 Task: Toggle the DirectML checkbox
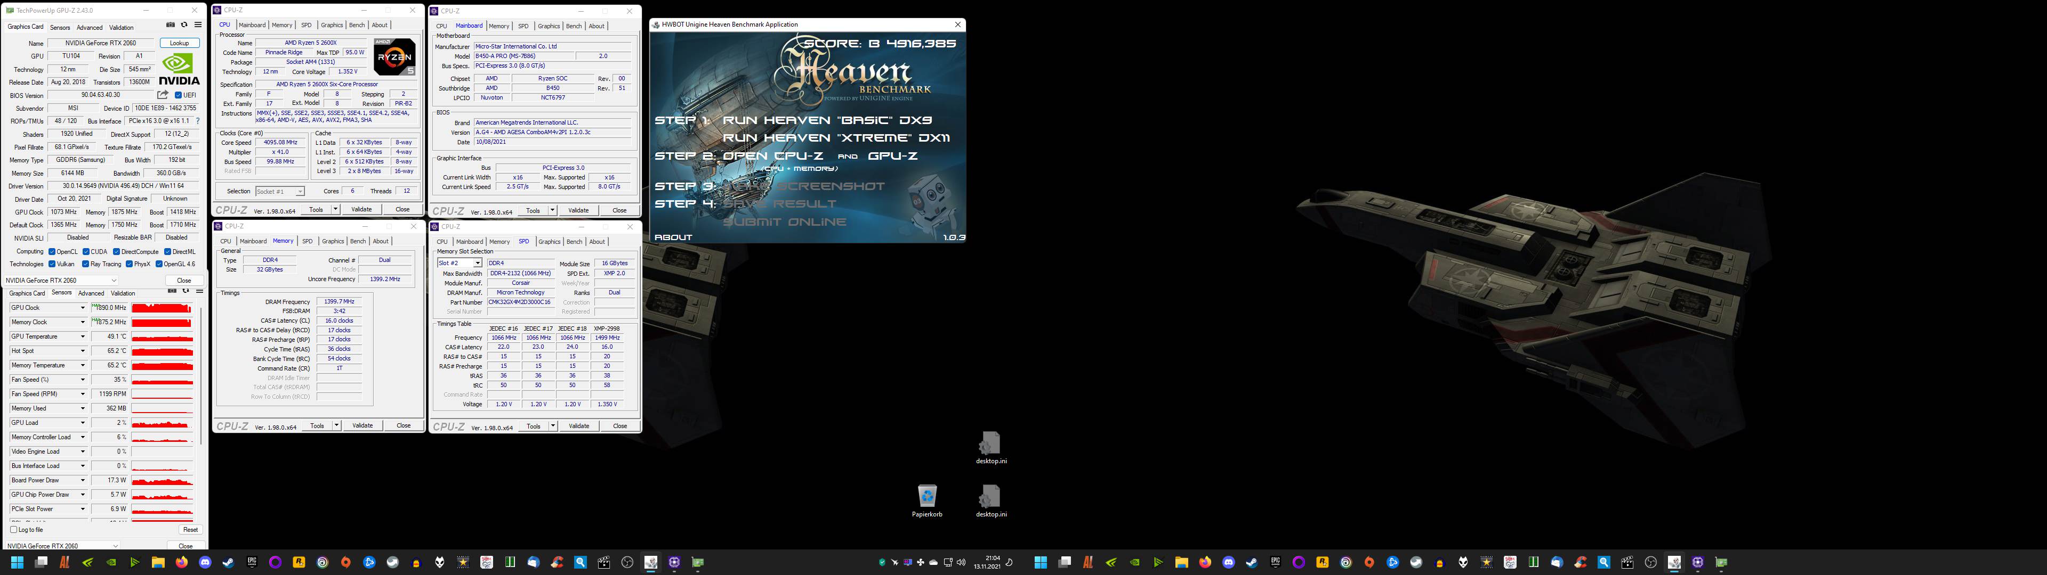[x=168, y=252]
